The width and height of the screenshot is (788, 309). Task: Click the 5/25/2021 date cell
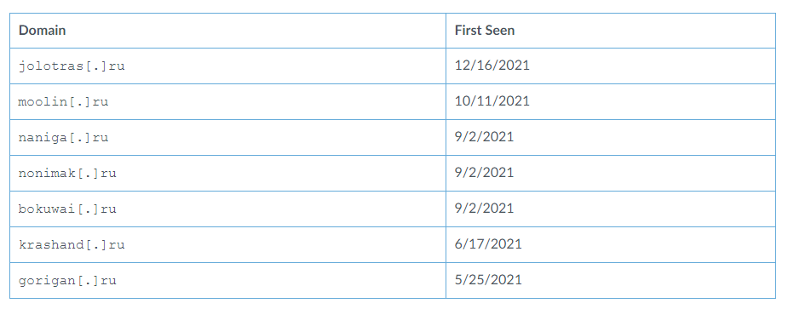(611, 280)
